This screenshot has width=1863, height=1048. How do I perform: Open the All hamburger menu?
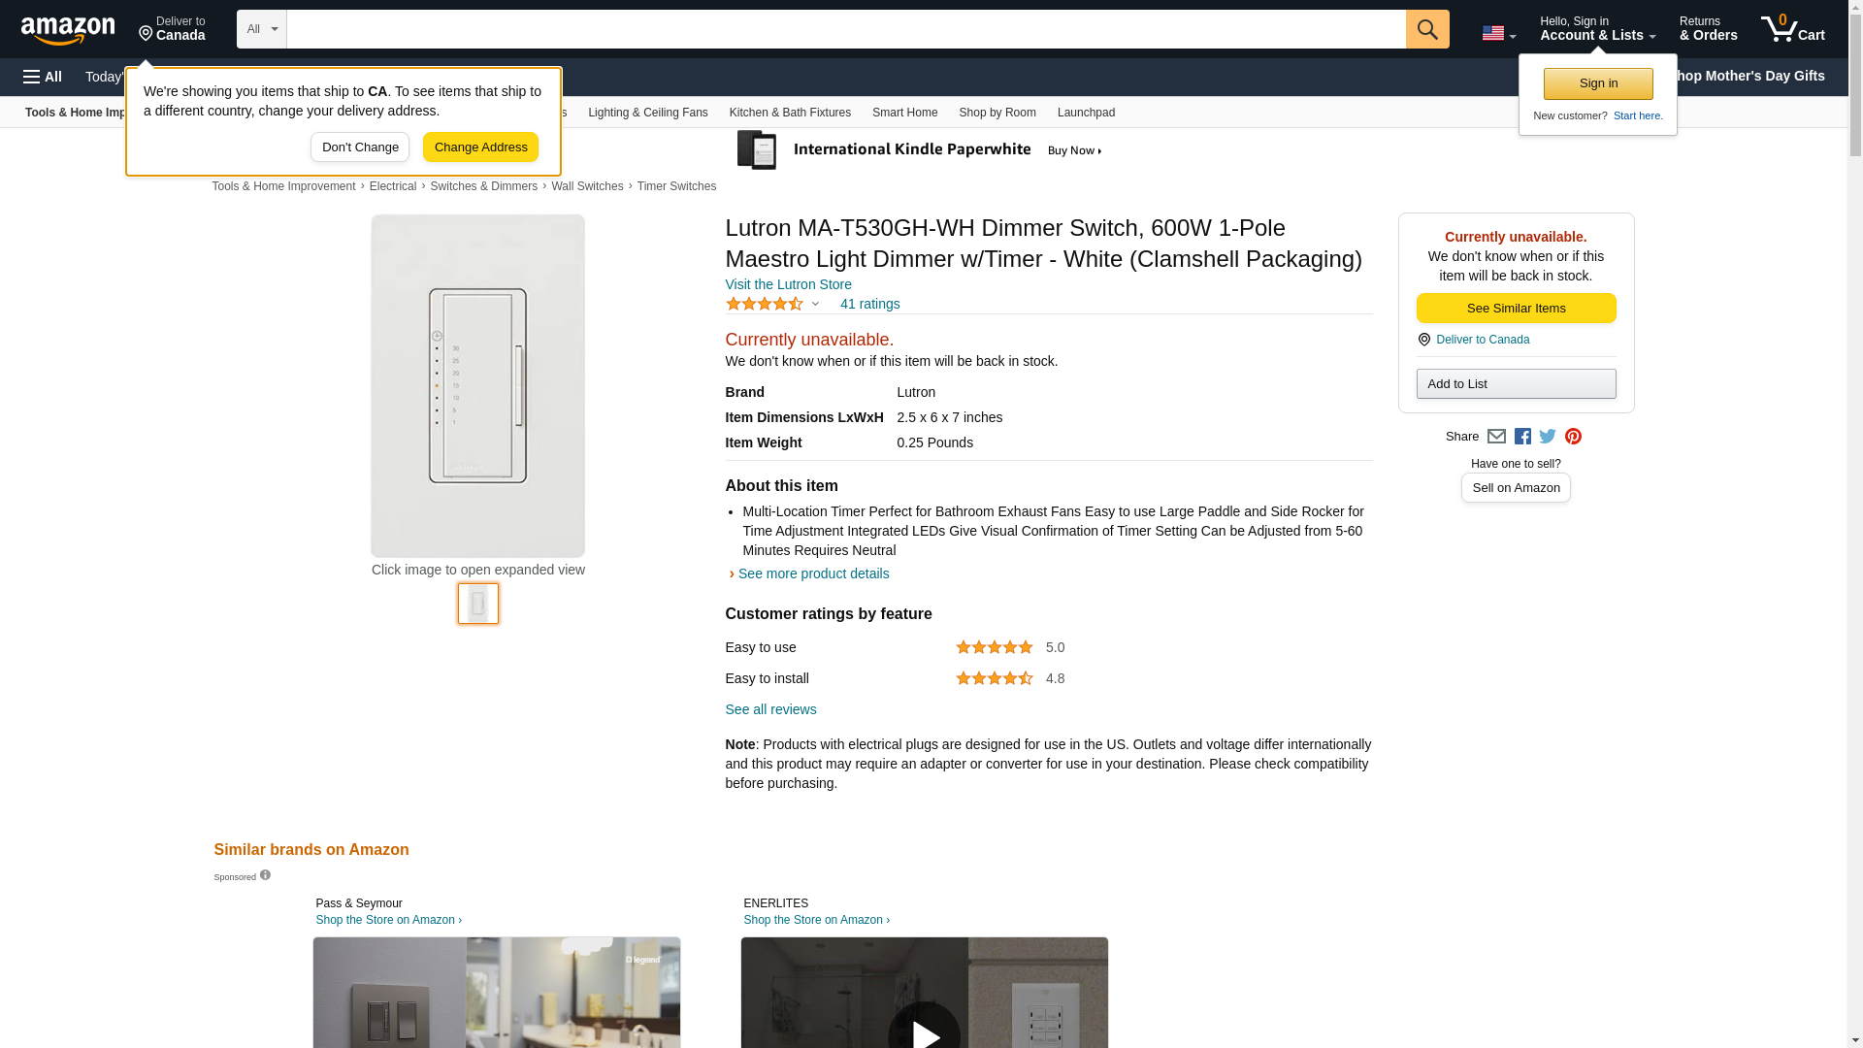pos(43,77)
